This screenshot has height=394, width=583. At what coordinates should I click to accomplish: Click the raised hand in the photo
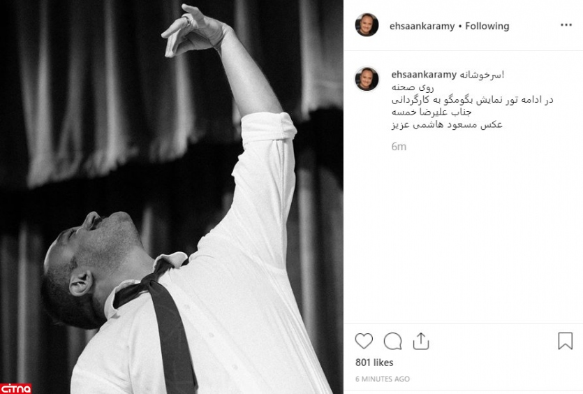point(194,31)
